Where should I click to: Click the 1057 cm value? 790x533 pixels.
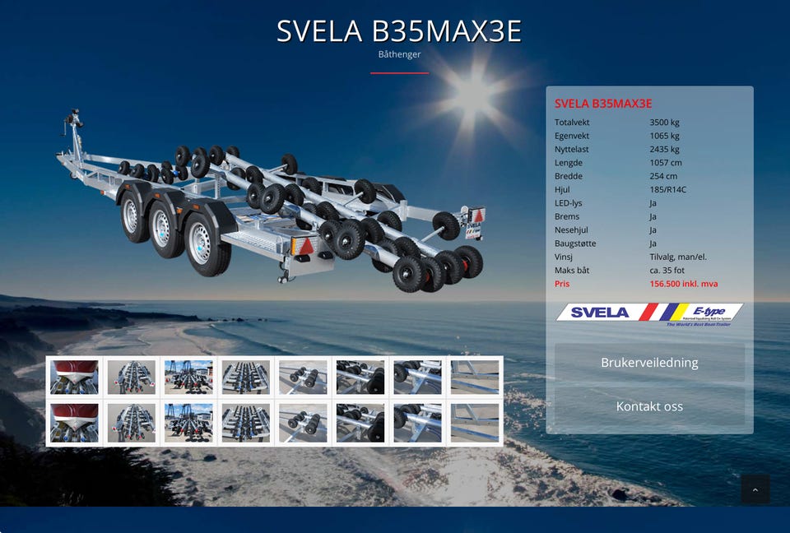pos(666,163)
